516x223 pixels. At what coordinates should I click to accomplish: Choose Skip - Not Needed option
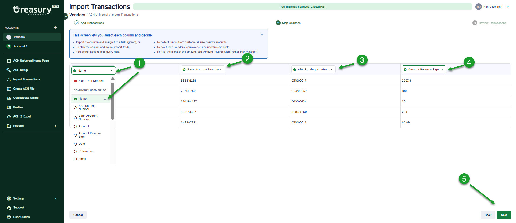click(x=90, y=81)
